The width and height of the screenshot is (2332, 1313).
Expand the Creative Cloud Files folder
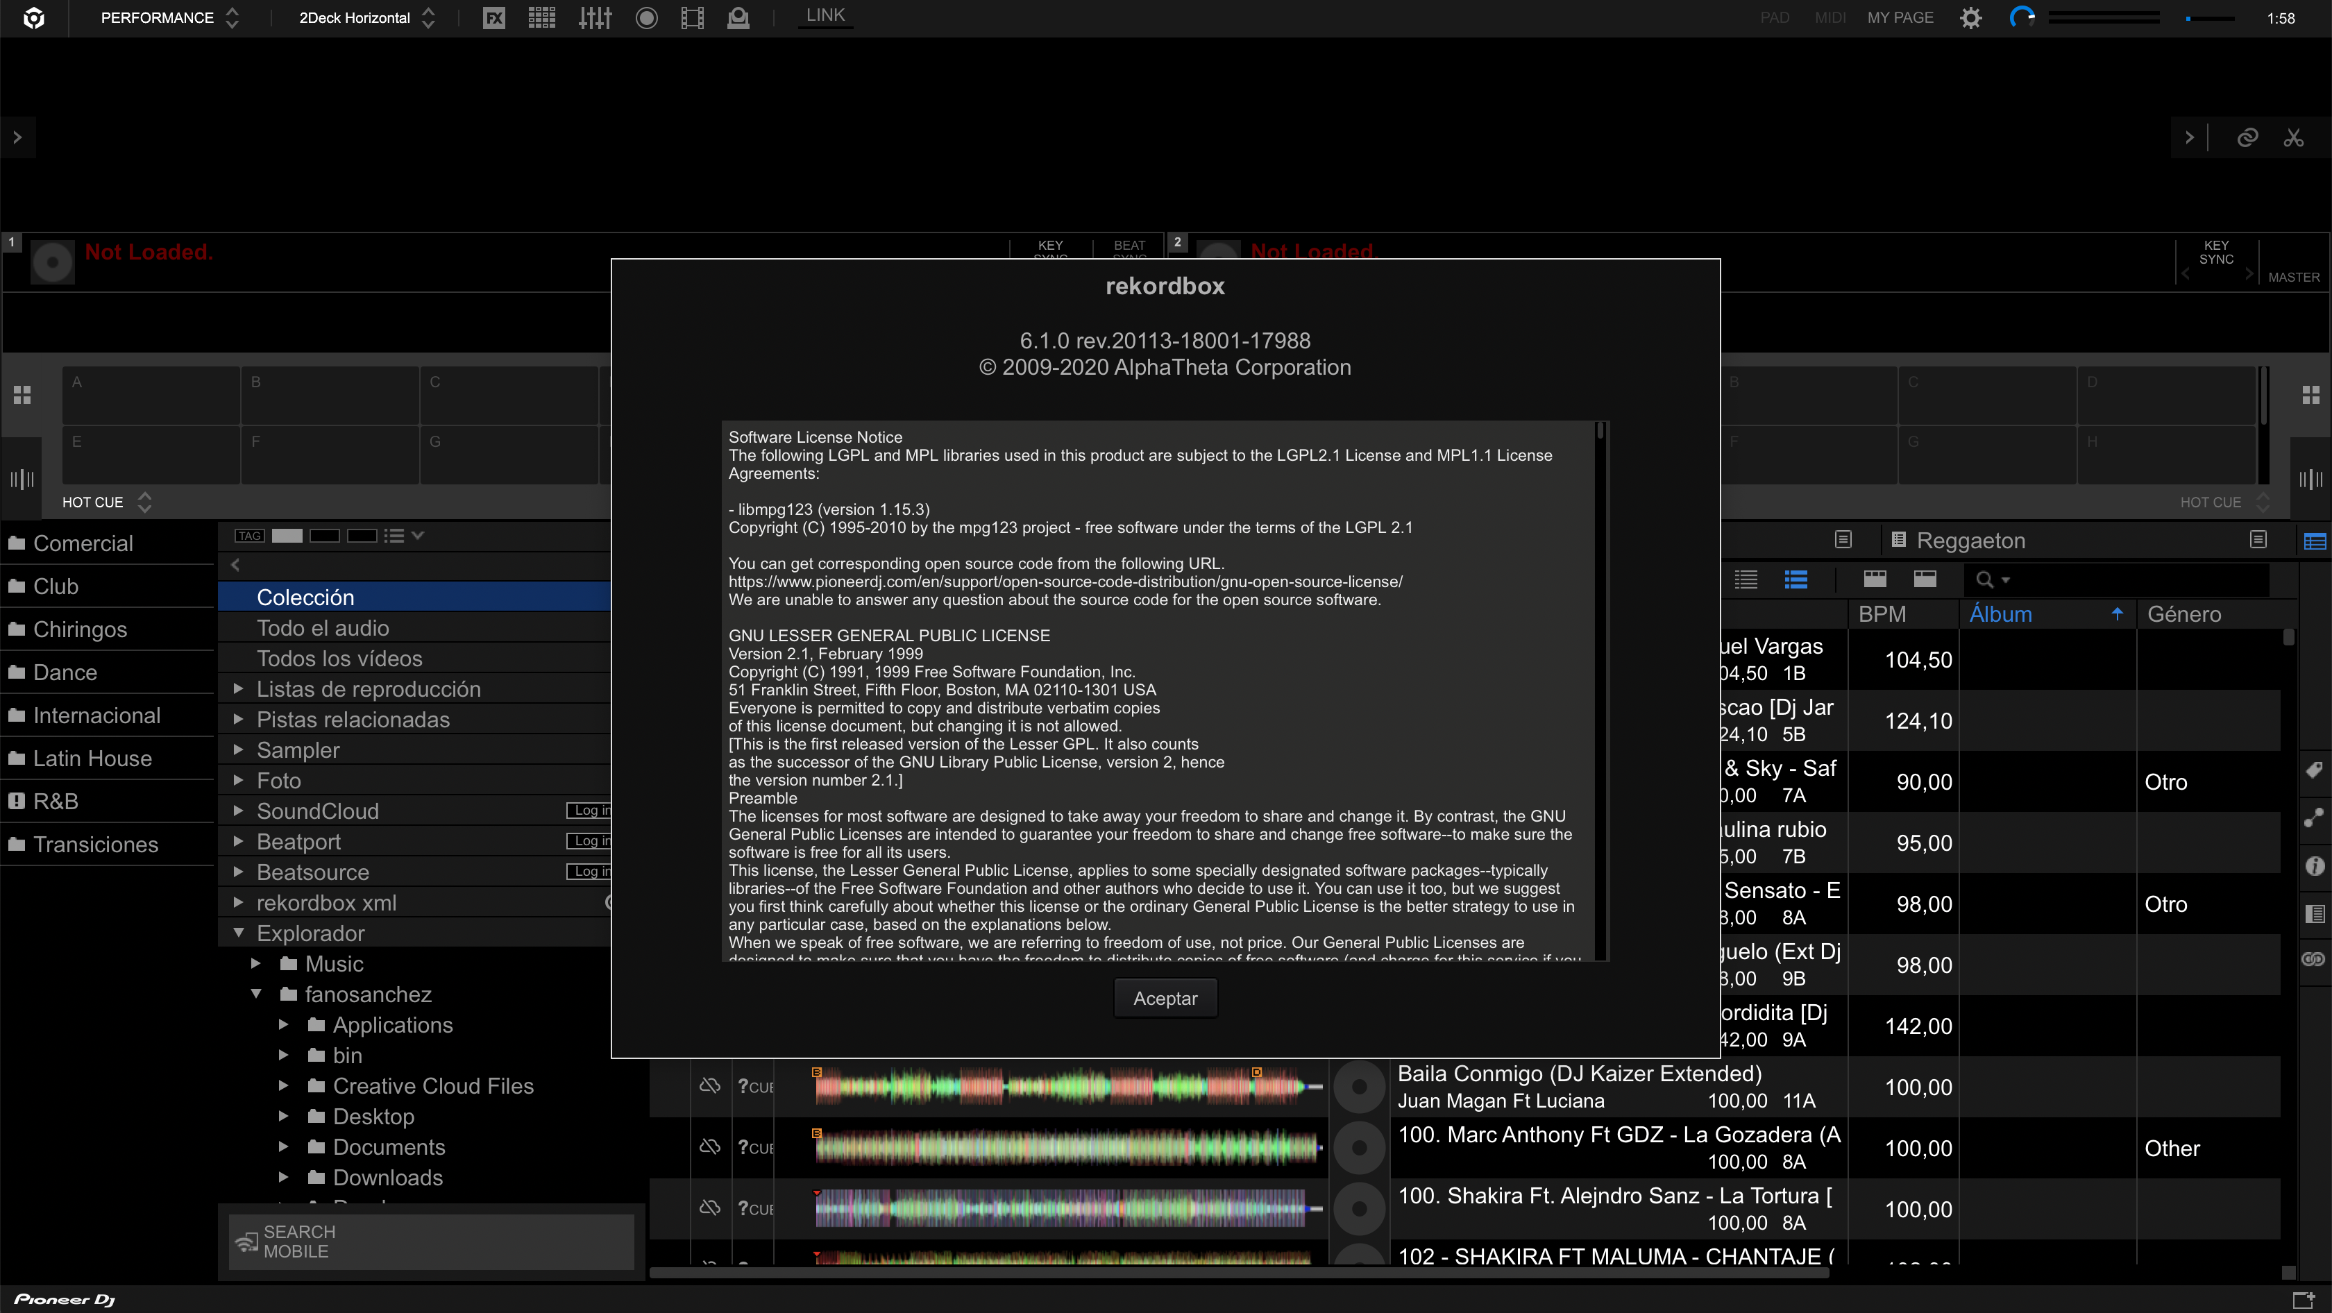(x=283, y=1086)
